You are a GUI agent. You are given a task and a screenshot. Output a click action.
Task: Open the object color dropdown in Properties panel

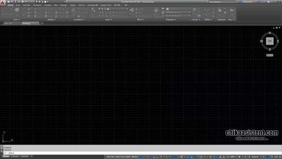pyautogui.click(x=178, y=9)
